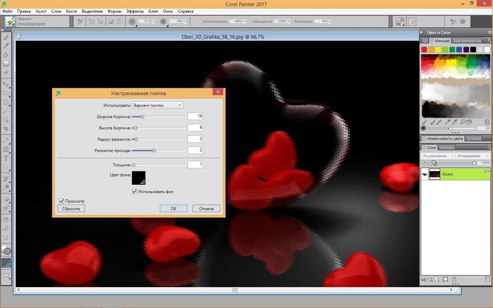
Task: Click the Ширина Кирпича value field
Action: 195,116
